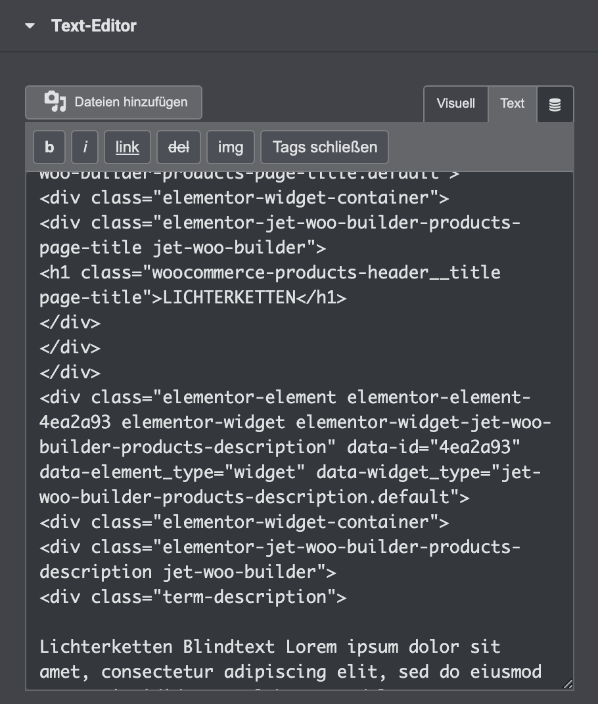The width and height of the screenshot is (598, 704).
Task: Insert italic tag with i button
Action: click(x=85, y=147)
